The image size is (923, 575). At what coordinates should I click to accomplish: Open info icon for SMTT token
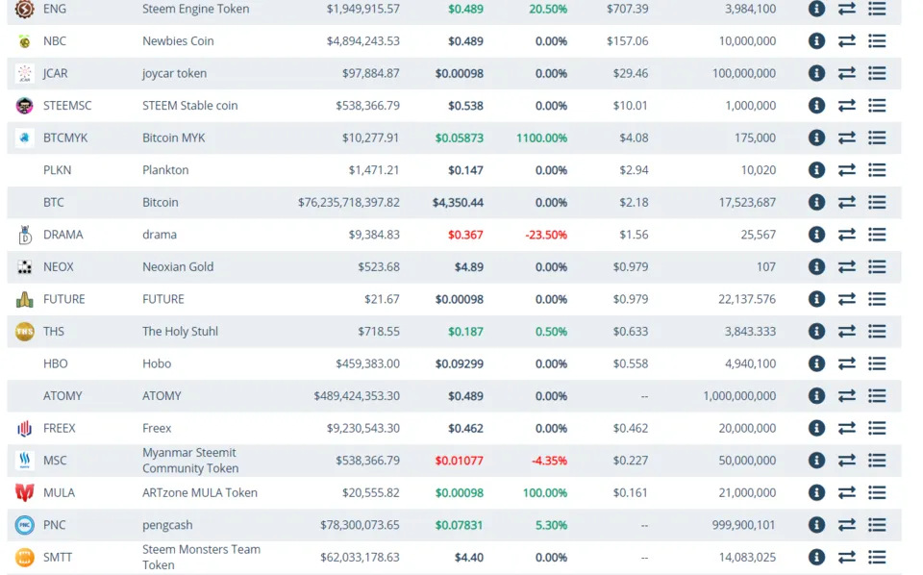click(816, 558)
